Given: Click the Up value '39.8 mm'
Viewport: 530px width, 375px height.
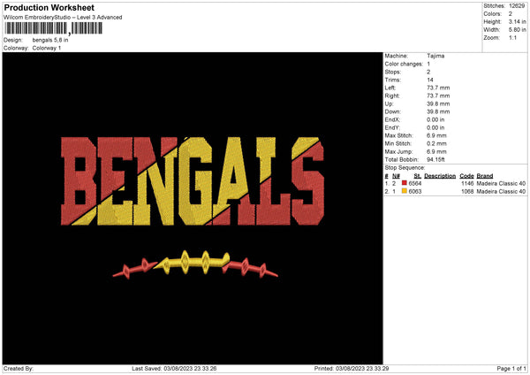Looking at the screenshot, I should click(438, 103).
